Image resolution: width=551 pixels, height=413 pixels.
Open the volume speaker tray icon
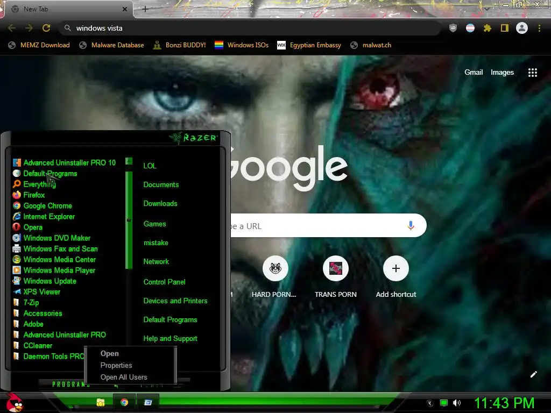pyautogui.click(x=457, y=403)
